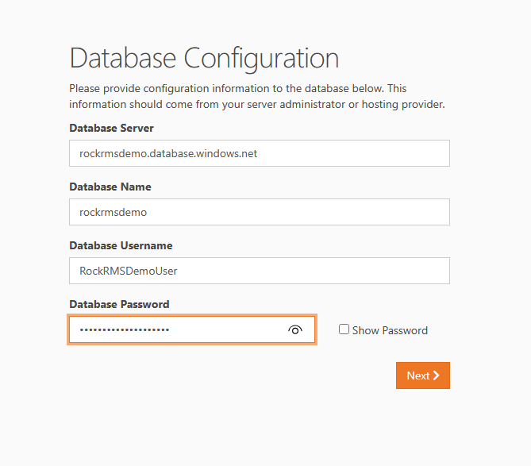Image resolution: width=531 pixels, height=466 pixels.
Task: Click the Database Username field label
Action: pos(121,245)
